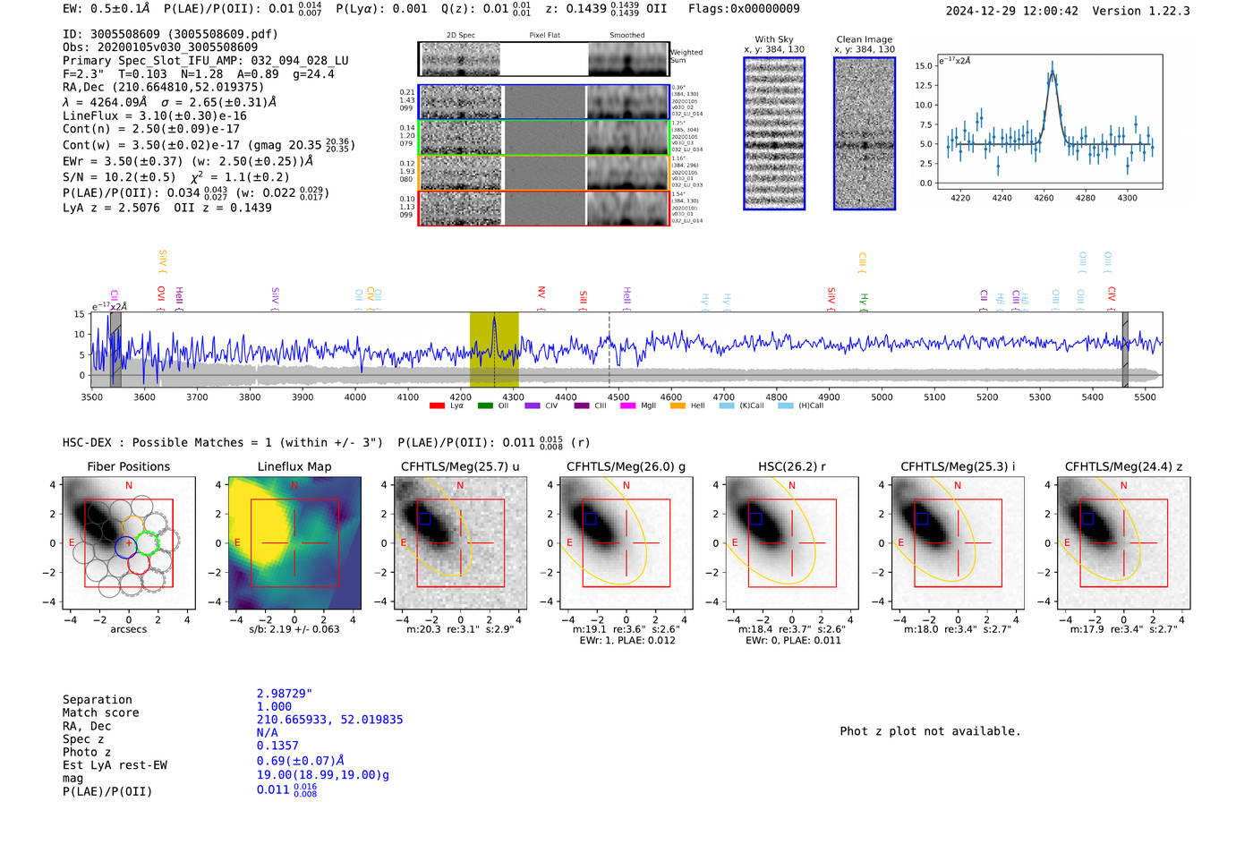Image resolution: width=1253 pixels, height=853 pixels.
Task: Click the Flags:0x00000009 header text
Action: pyautogui.click(x=744, y=9)
